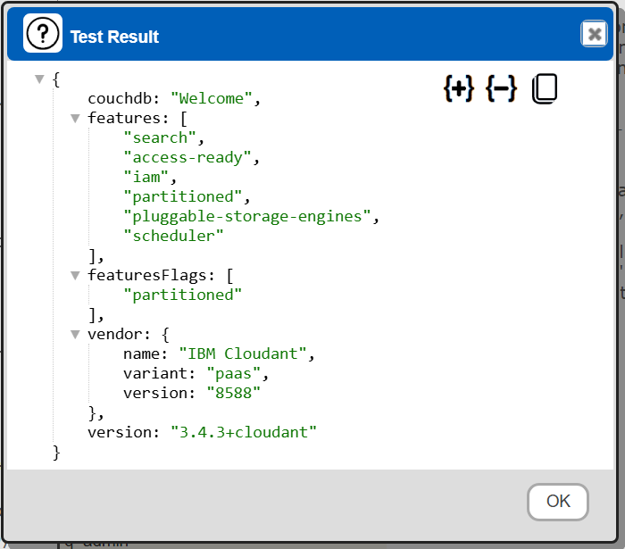Copy JSON result to clipboard

pyautogui.click(x=545, y=88)
